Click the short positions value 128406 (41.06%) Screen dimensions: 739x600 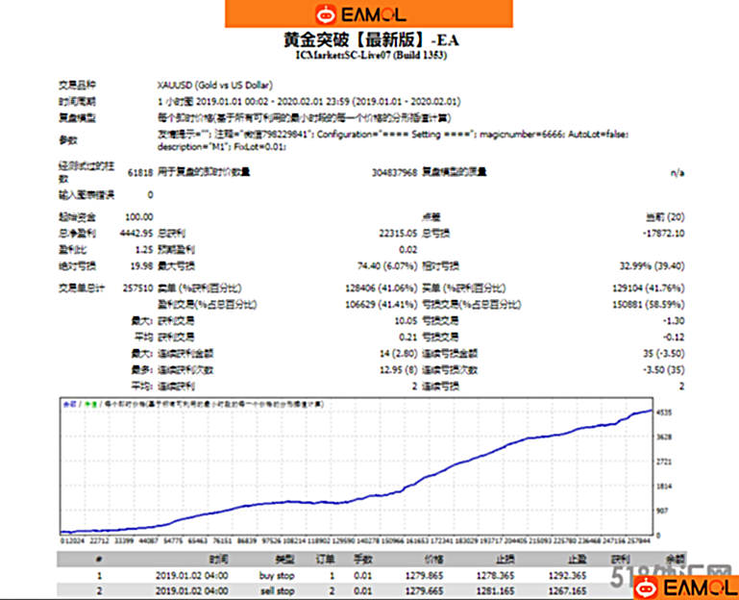pos(382,288)
